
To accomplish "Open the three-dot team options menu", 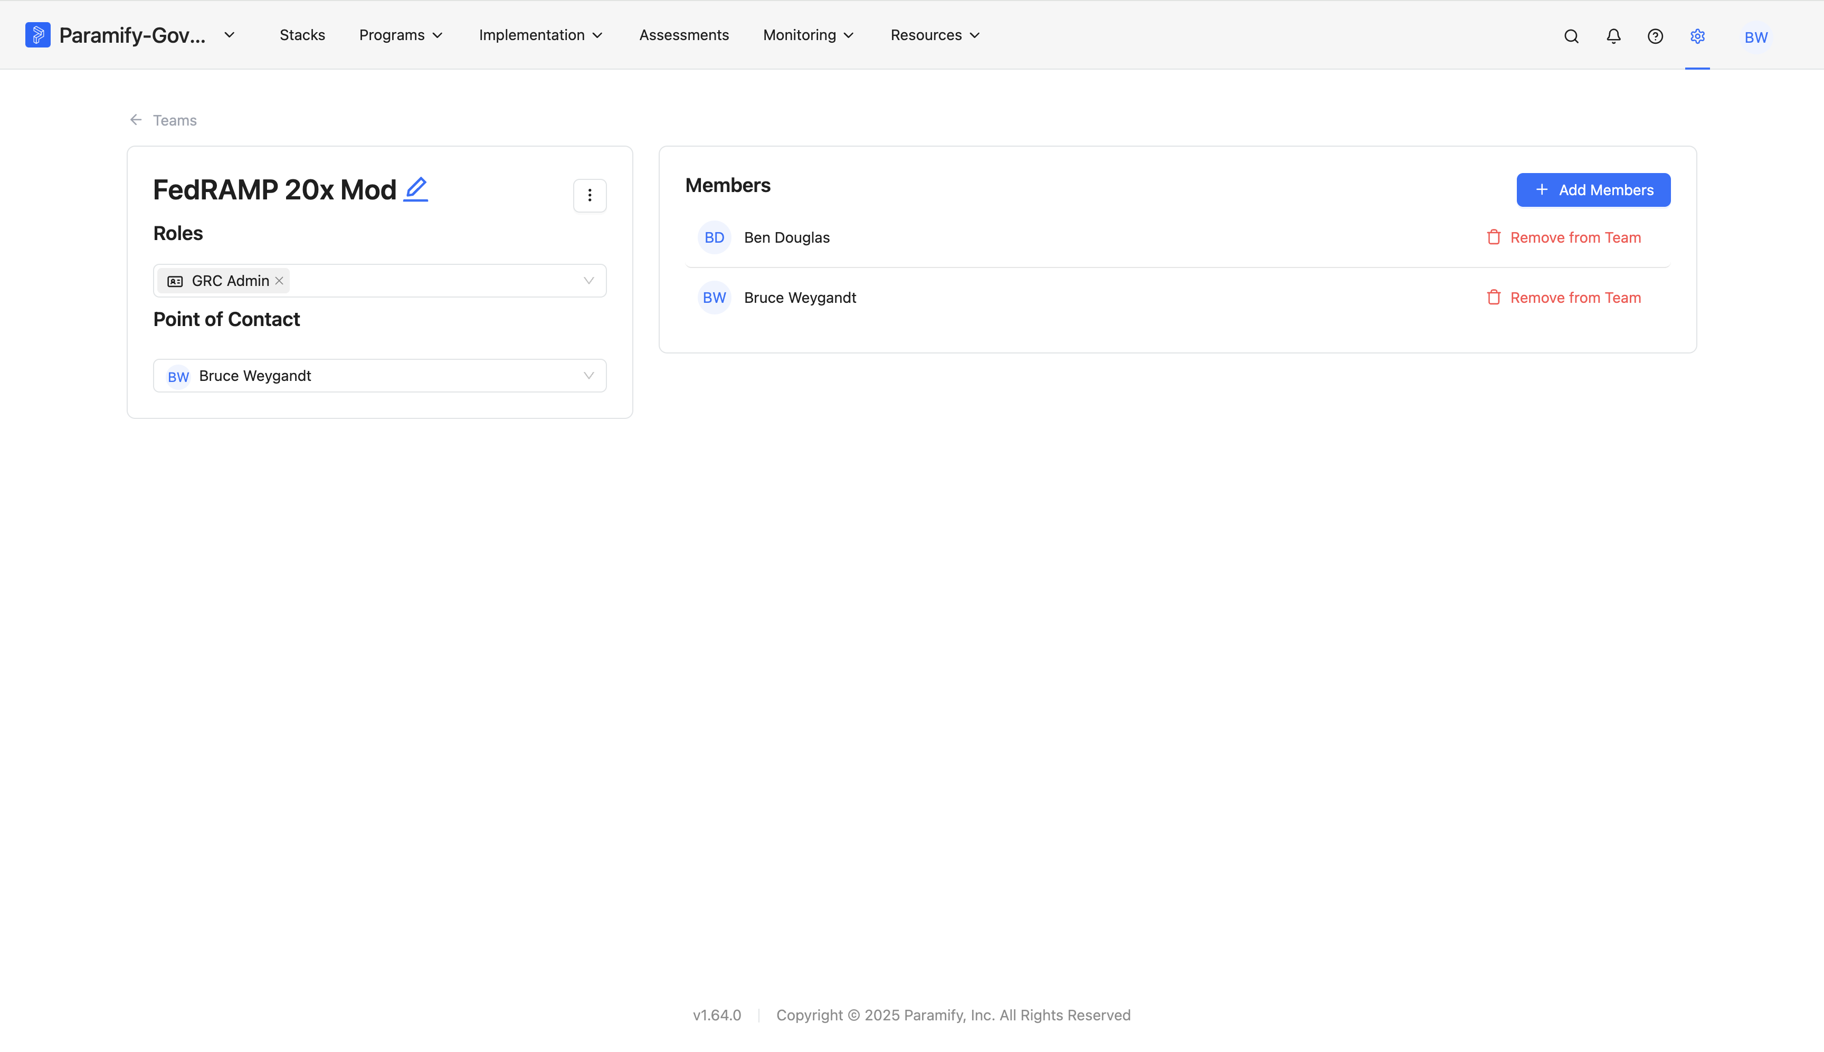I will (590, 195).
